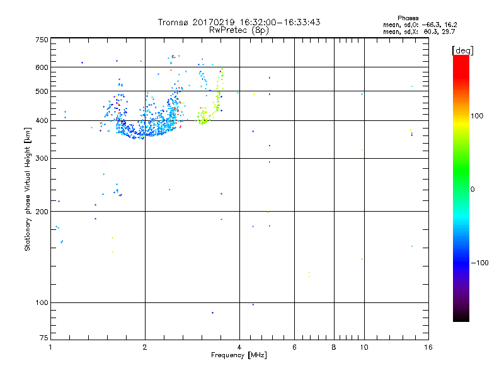Click the y-axis tick label '300'
Screen dimensions: 504x378
click(x=42, y=159)
